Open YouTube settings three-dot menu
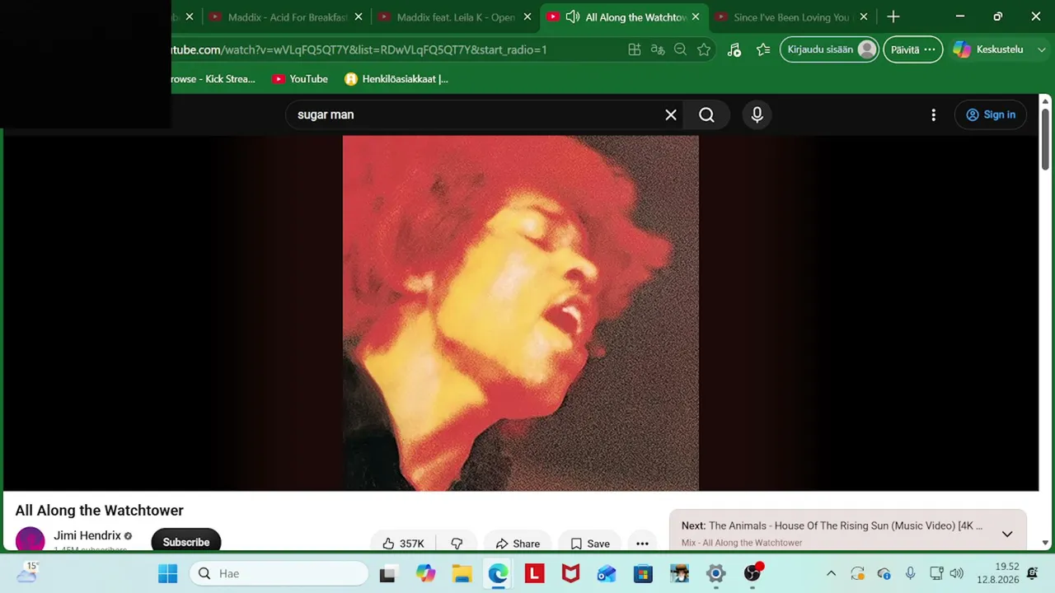 click(x=933, y=115)
